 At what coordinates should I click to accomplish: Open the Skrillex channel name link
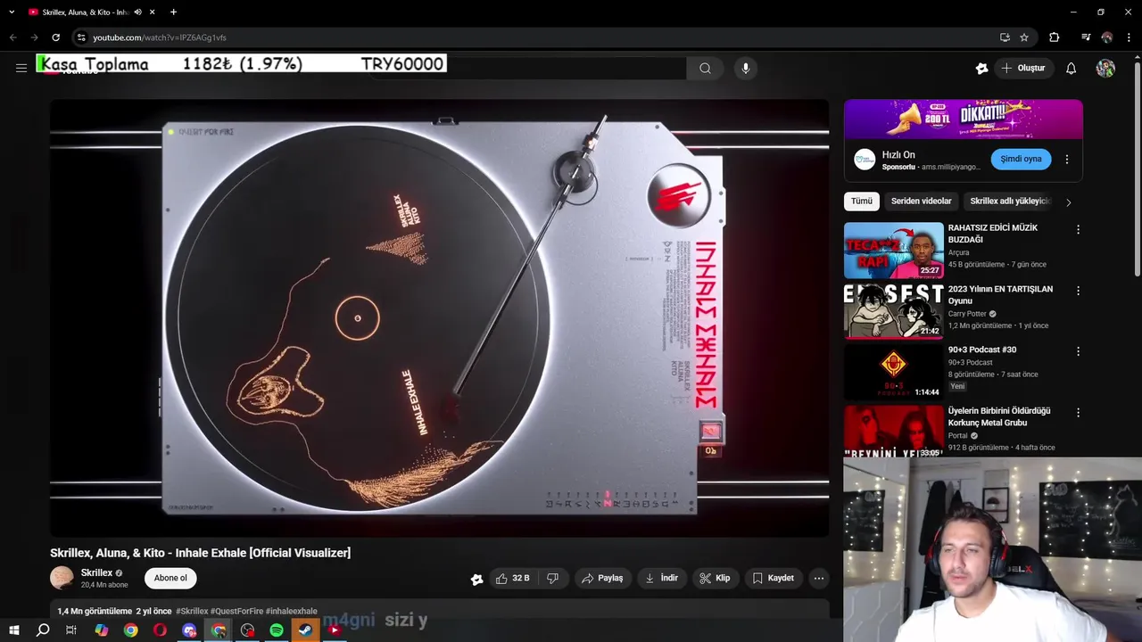pyautogui.click(x=96, y=572)
